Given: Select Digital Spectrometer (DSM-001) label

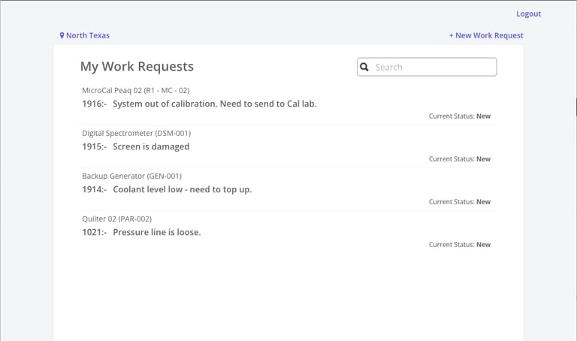Looking at the screenshot, I should (136, 133).
